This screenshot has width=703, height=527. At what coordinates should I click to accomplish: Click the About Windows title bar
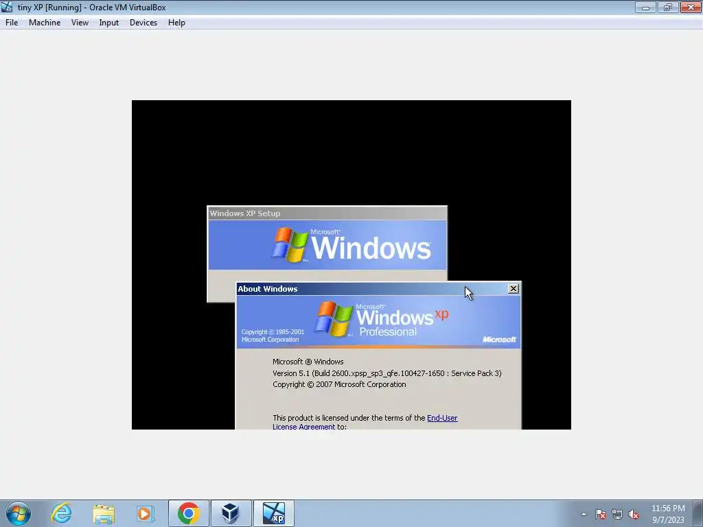pyautogui.click(x=378, y=289)
